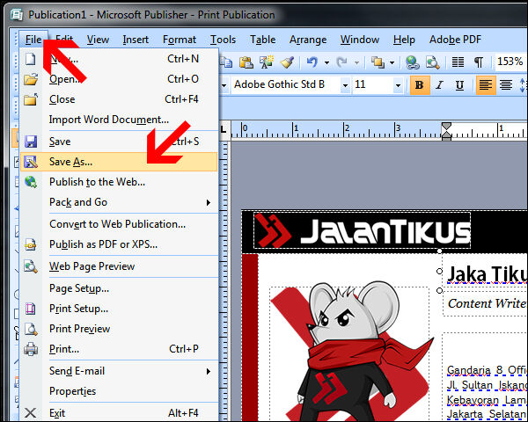Open the font name dropdown arrow
This screenshot has width=528, height=422.
click(x=345, y=85)
